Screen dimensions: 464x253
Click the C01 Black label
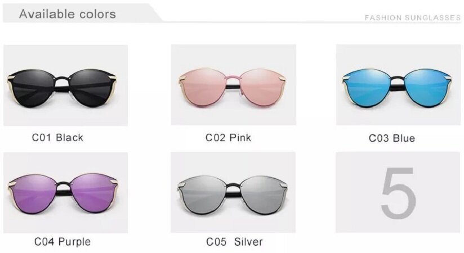pyautogui.click(x=57, y=137)
